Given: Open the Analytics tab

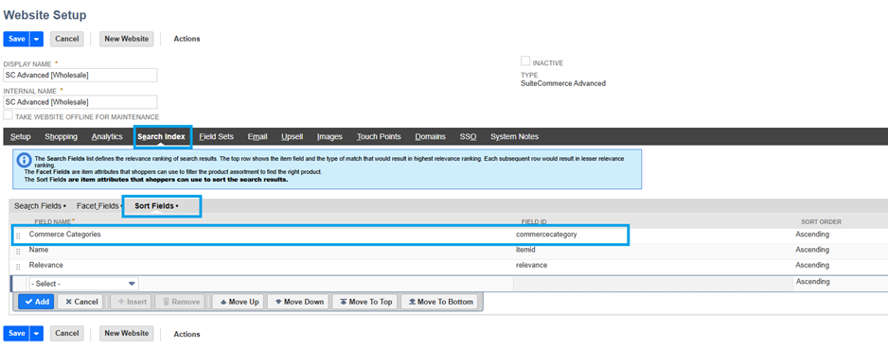Looking at the screenshot, I should pos(107,137).
